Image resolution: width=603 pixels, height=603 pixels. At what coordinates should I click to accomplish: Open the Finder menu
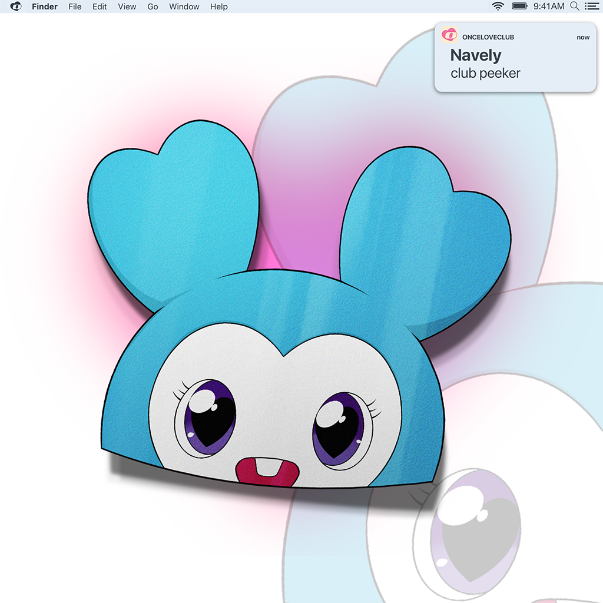tap(45, 6)
